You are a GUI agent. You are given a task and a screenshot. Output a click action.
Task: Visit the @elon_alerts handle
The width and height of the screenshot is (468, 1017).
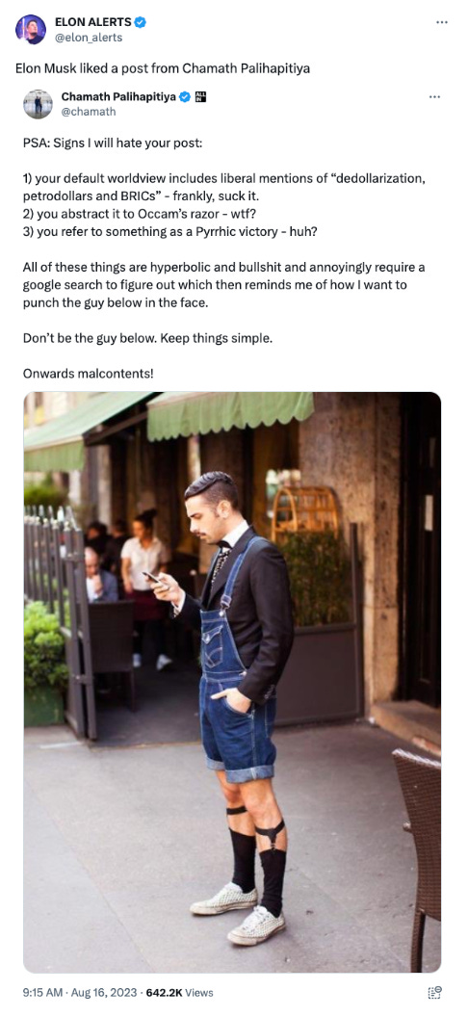coord(89,37)
